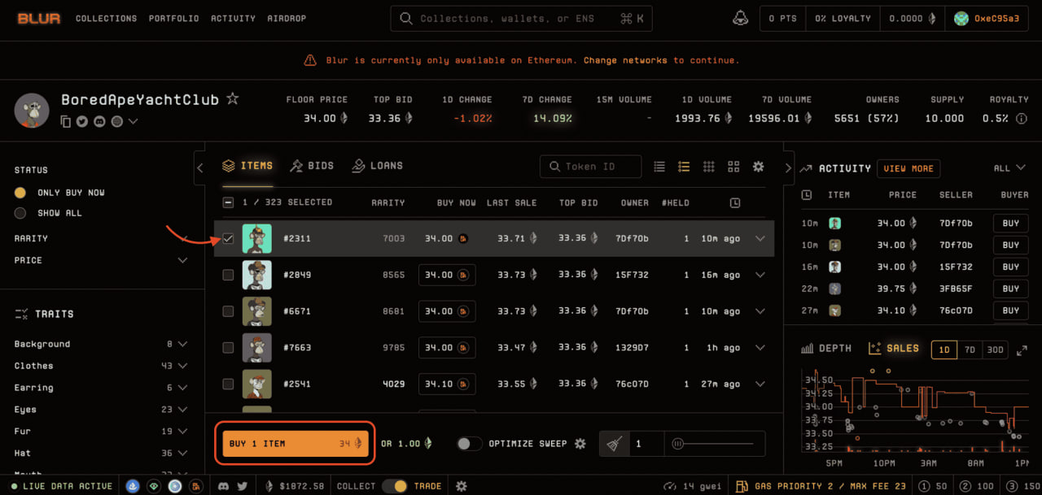1042x495 pixels.
Task: Enable the Optimize Sweep toggle
Action: (469, 444)
